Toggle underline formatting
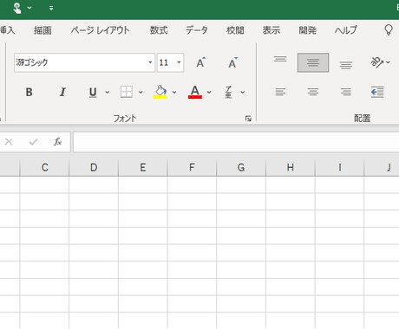This screenshot has width=399, height=329. tap(93, 92)
